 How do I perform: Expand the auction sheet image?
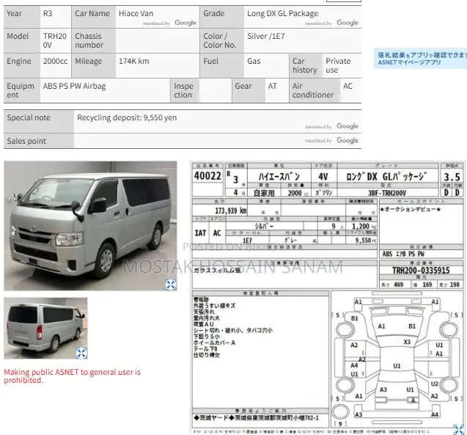tap(459, 430)
